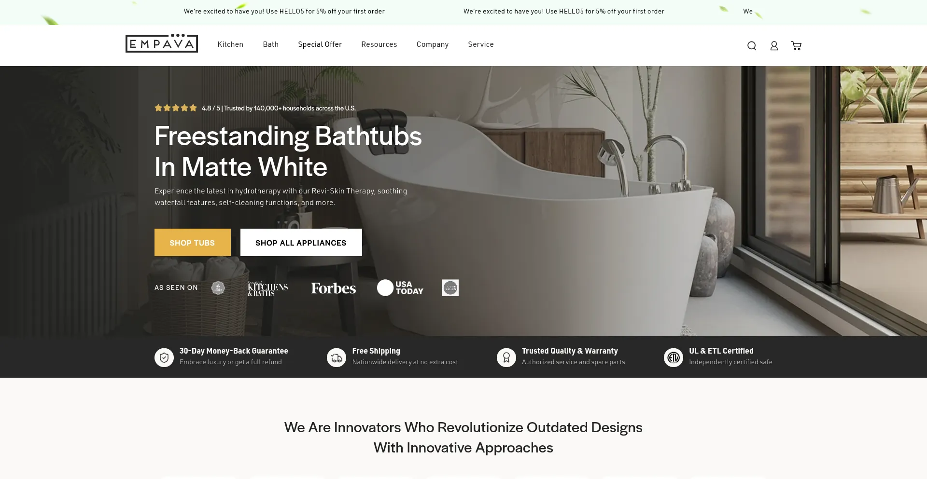Click the Forbes logo
This screenshot has width=927, height=479.
click(x=333, y=288)
